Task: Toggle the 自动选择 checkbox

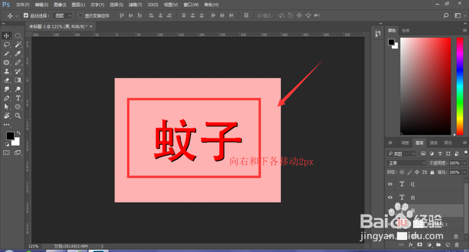Action: [26, 15]
